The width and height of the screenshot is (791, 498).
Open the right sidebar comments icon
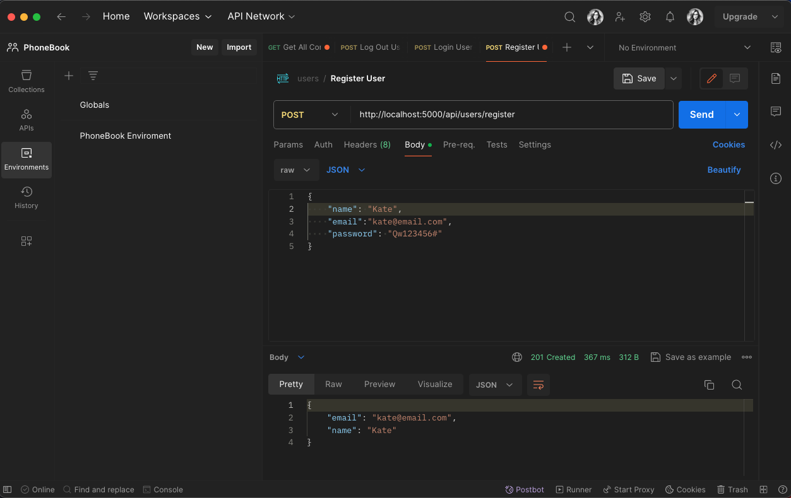(x=776, y=112)
